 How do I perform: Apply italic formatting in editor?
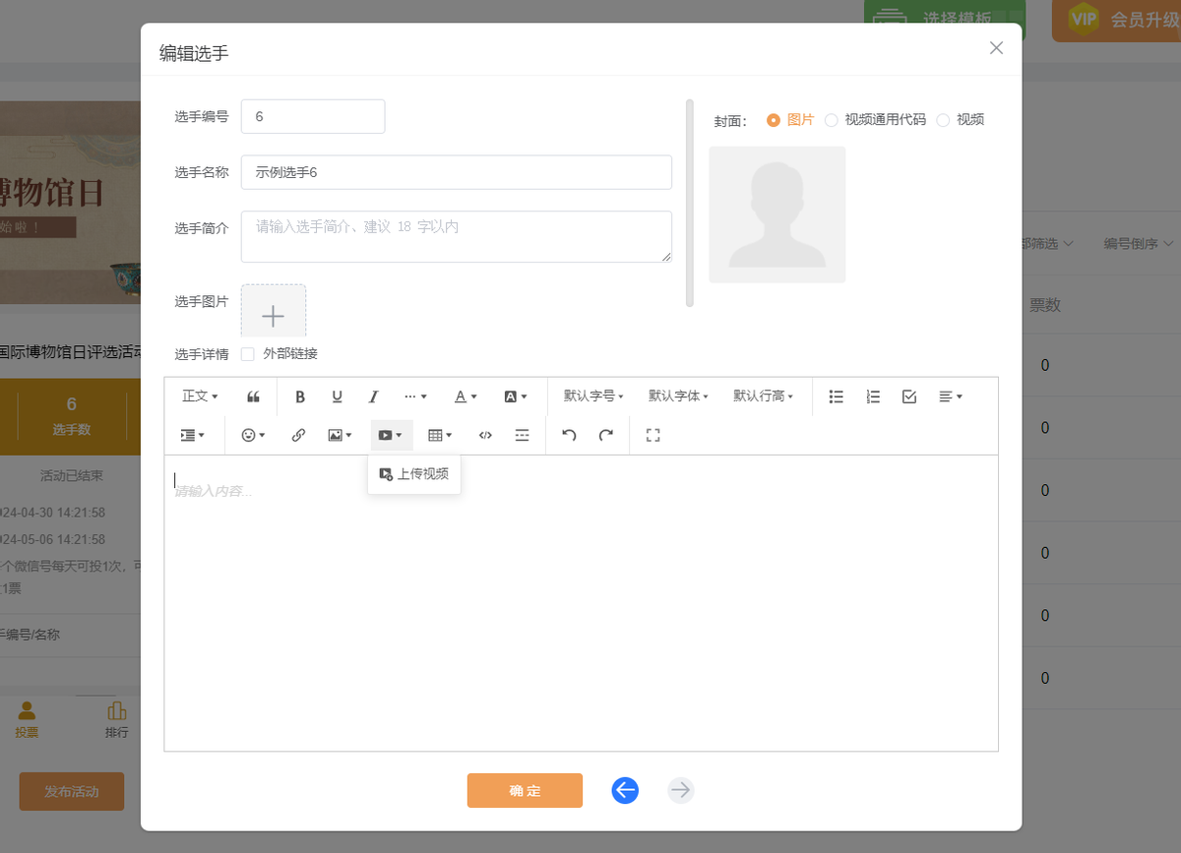373,396
